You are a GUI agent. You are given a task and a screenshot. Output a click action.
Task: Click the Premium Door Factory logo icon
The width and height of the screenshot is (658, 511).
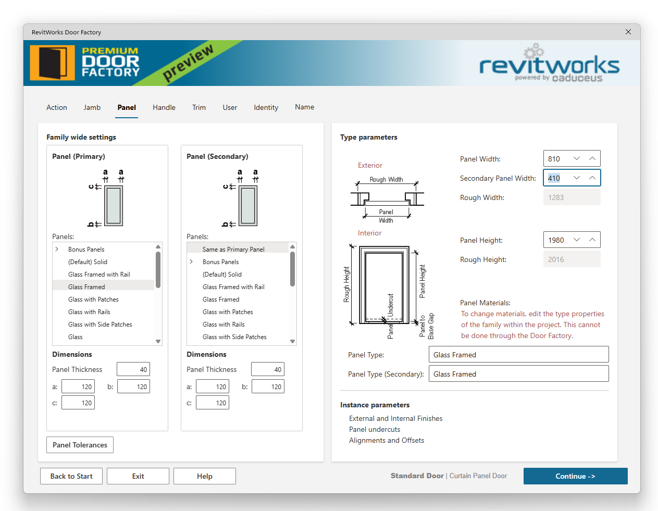(52, 63)
